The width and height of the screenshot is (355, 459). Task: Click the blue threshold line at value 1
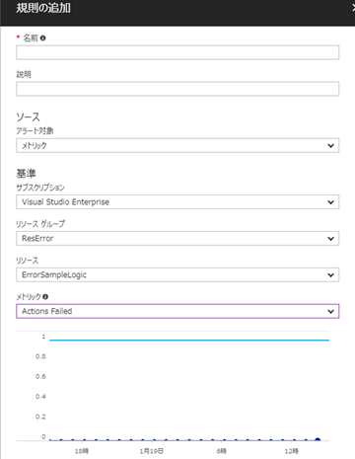click(x=189, y=341)
